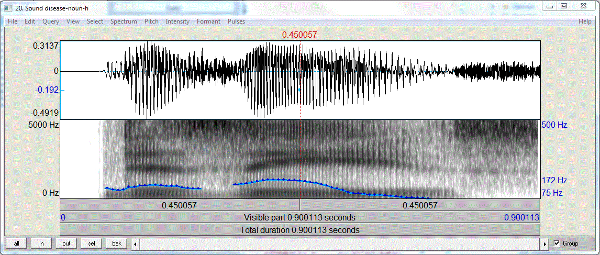Image resolution: width=600 pixels, height=255 pixels.
Task: Click the 'all' zoom button
Action: [x=16, y=243]
